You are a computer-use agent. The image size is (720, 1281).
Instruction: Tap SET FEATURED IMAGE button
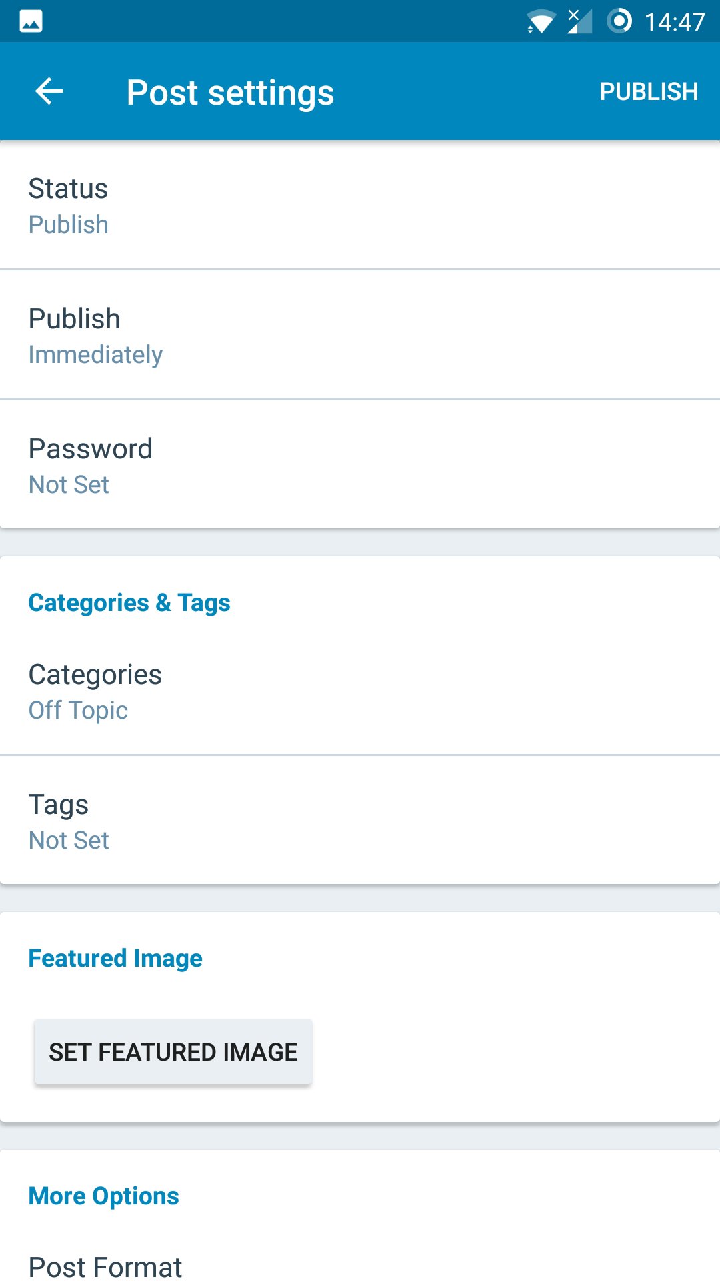[x=173, y=1052]
